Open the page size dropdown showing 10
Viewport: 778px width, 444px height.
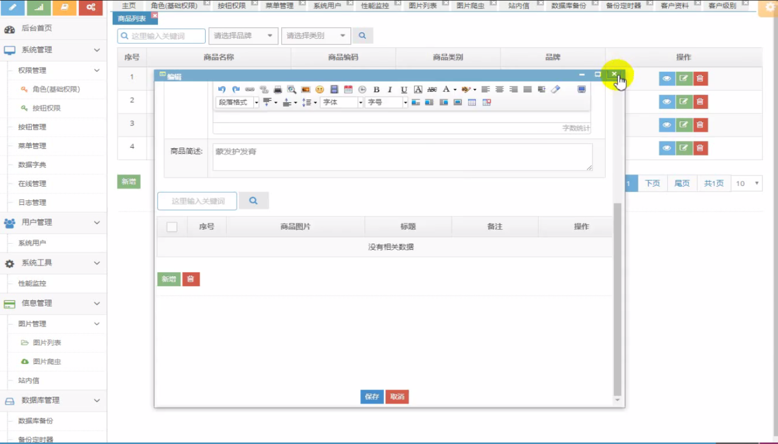(x=747, y=184)
